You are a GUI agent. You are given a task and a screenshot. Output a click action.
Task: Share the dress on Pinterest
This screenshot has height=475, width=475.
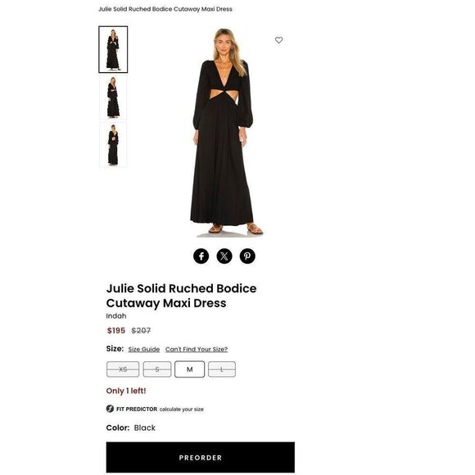pos(247,256)
